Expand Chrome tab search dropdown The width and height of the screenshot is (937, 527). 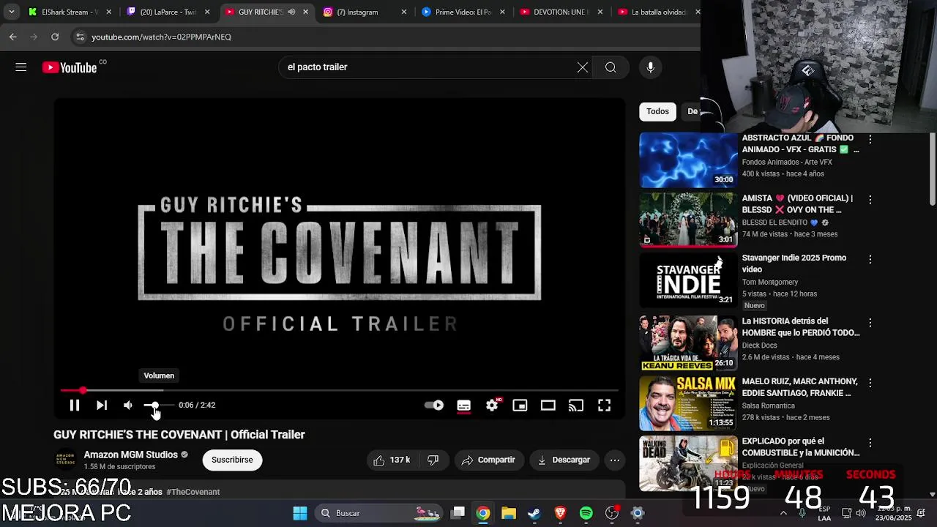coord(11,12)
